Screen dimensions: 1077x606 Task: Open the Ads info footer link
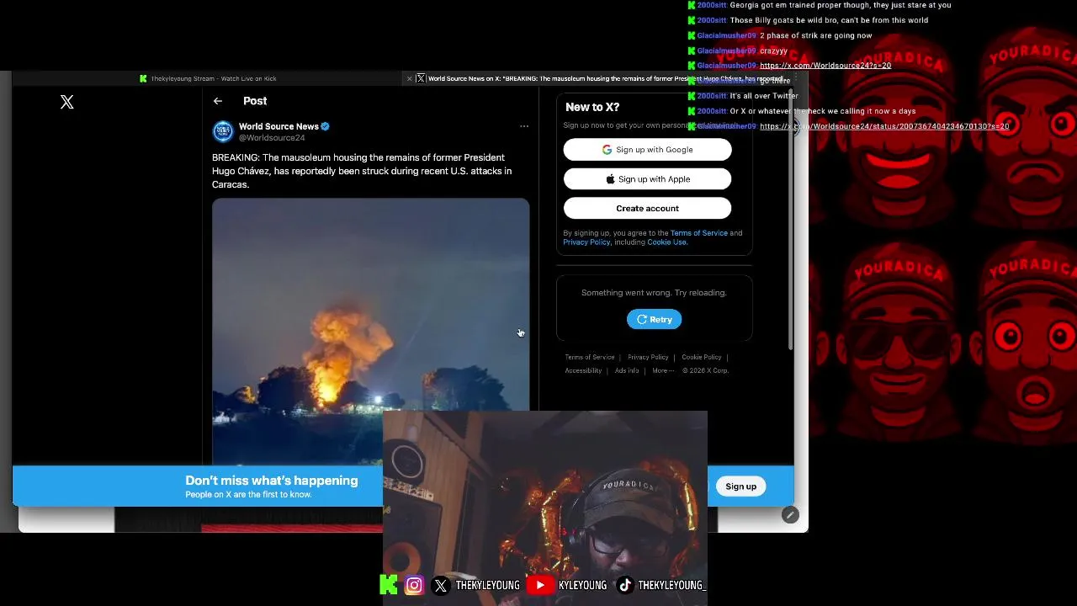tap(627, 370)
